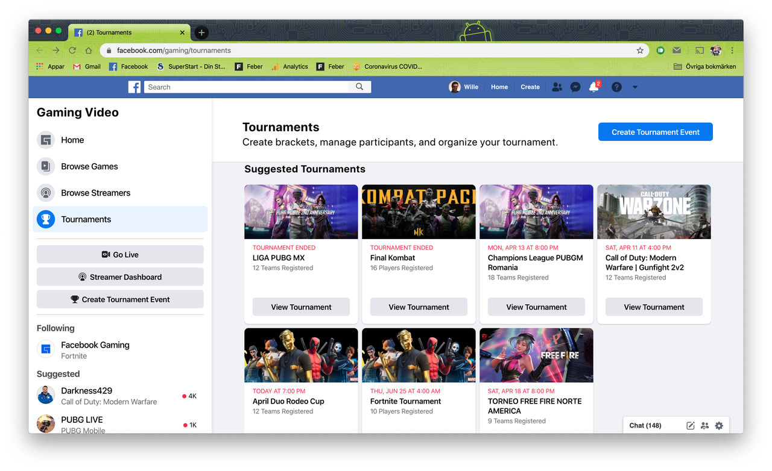Open Messenger icon in header
The width and height of the screenshot is (772, 471).
click(x=575, y=87)
